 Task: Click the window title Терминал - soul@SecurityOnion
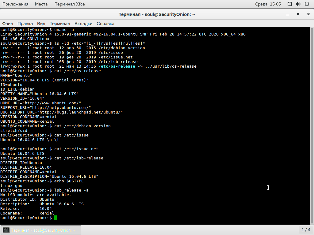[157, 14]
